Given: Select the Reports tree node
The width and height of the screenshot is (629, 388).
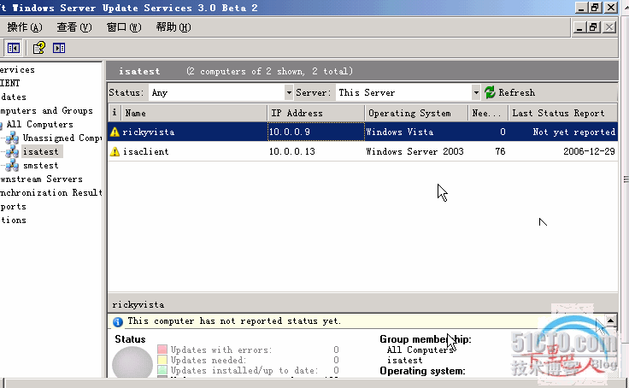Looking at the screenshot, I should point(13,207).
